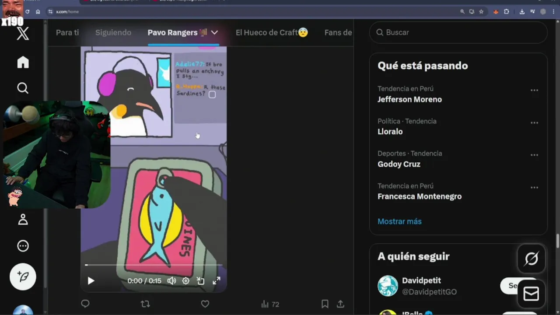
Task: Open trend Lloralo
Action: 390,132
